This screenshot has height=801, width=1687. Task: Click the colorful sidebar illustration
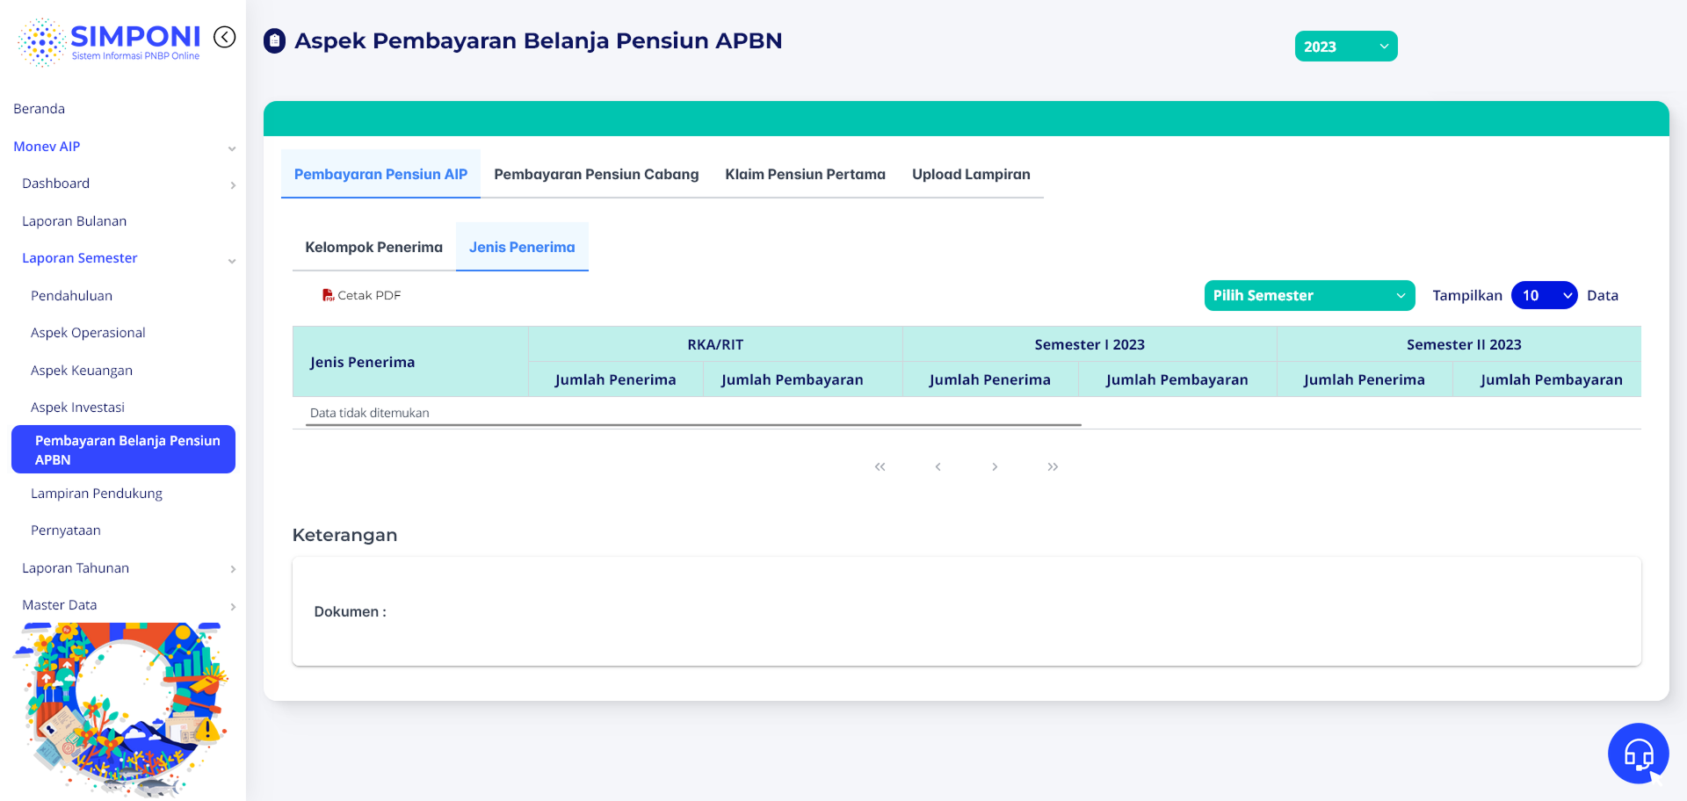[x=122, y=710]
